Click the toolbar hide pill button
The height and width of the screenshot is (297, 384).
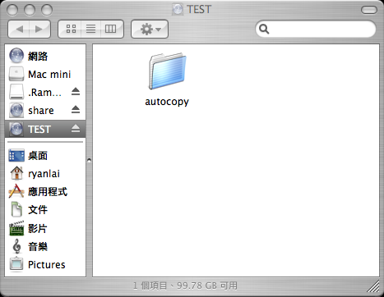tap(369, 10)
